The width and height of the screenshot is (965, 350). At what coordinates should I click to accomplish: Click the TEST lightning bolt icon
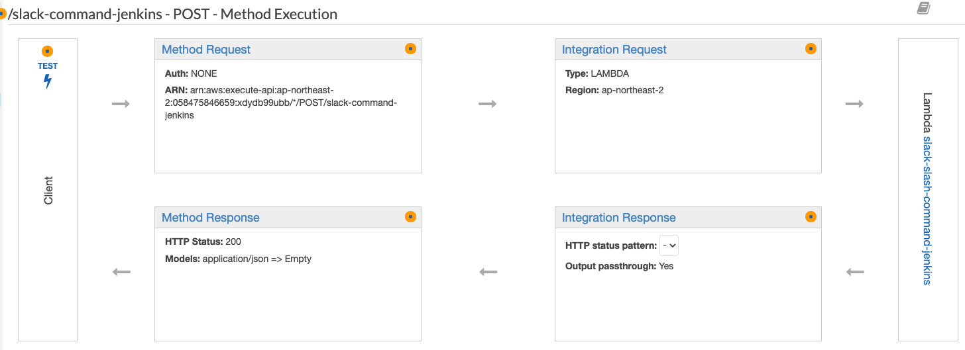48,81
